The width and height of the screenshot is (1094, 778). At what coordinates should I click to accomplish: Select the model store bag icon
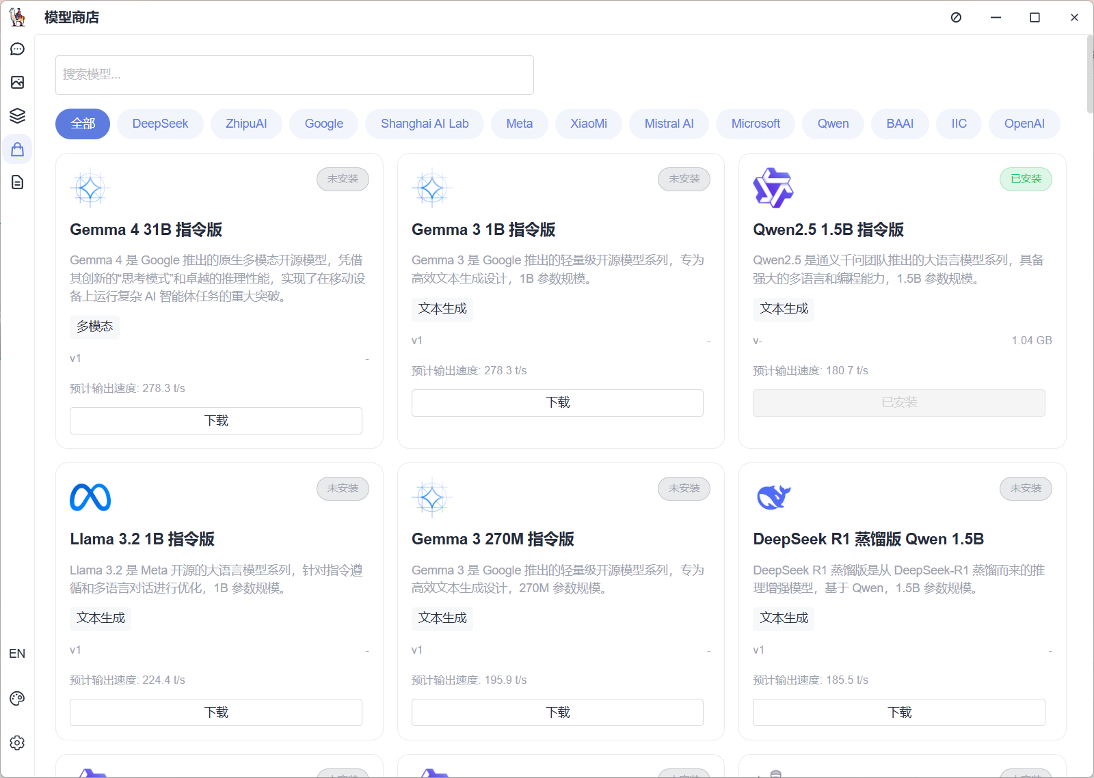[17, 149]
